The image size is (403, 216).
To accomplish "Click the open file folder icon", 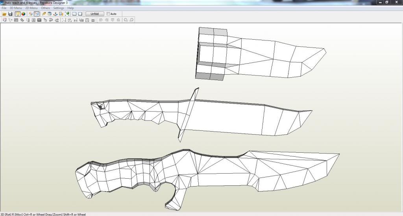I will pyautogui.click(x=4, y=14).
